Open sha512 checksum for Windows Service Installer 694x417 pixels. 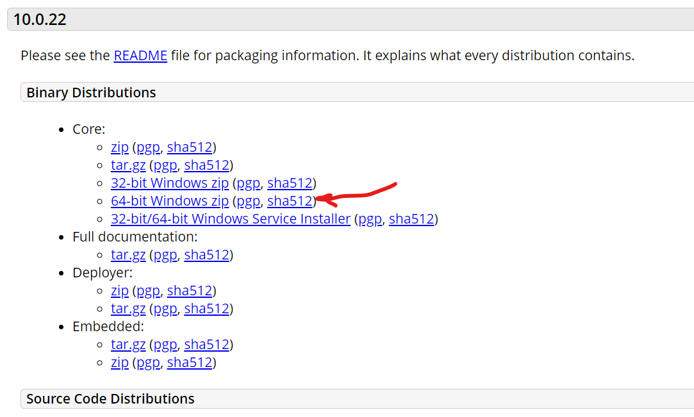tap(411, 219)
